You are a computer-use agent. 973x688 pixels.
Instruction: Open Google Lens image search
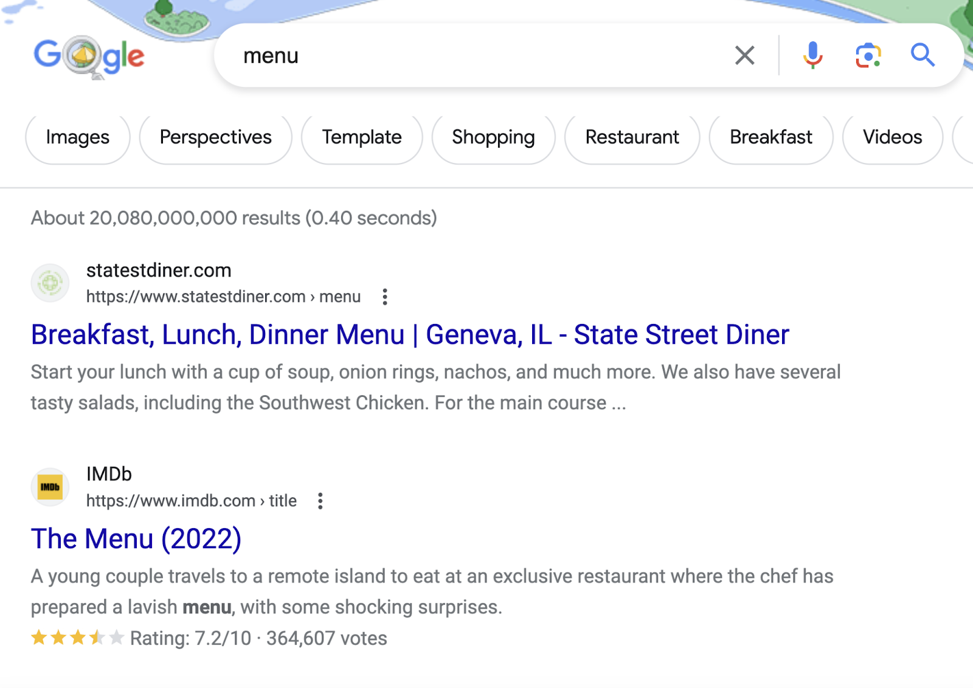(868, 55)
